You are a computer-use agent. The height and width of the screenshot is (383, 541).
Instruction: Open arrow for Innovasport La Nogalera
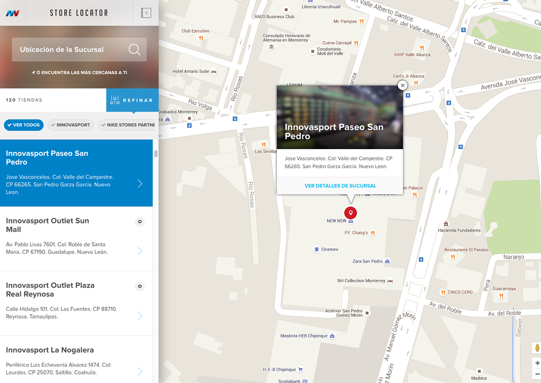140,371
